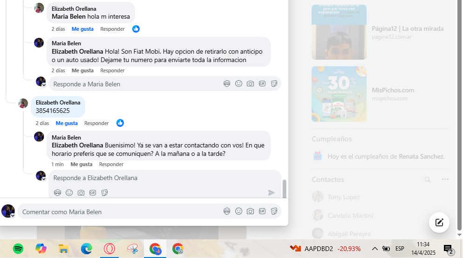Open the GIF selector in the Responde a Elizabeth Orellana box

[93, 193]
